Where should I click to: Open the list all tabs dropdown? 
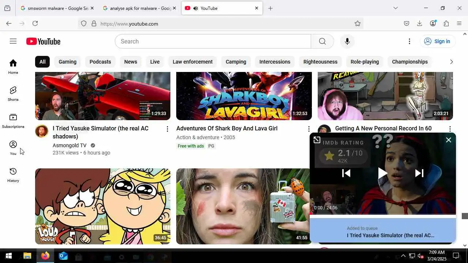tap(395, 8)
